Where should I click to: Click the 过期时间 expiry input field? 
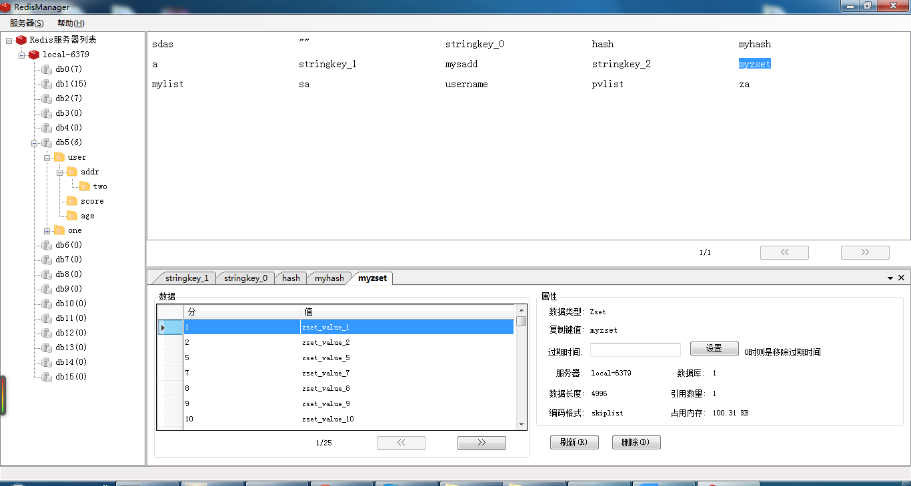point(636,350)
